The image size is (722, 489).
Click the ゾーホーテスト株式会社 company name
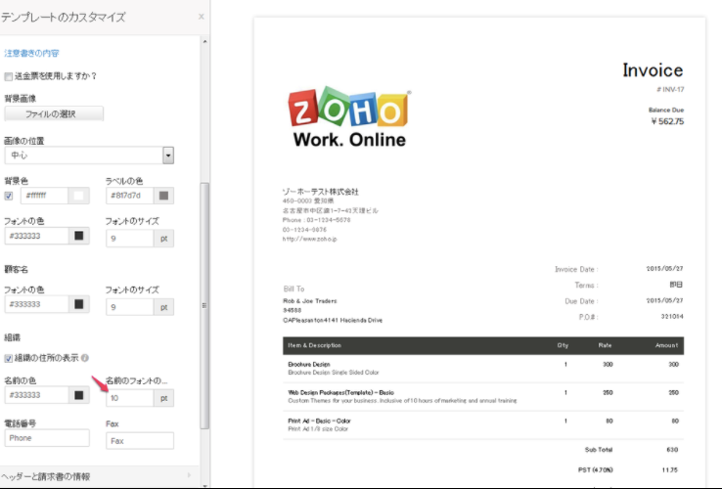[320, 192]
